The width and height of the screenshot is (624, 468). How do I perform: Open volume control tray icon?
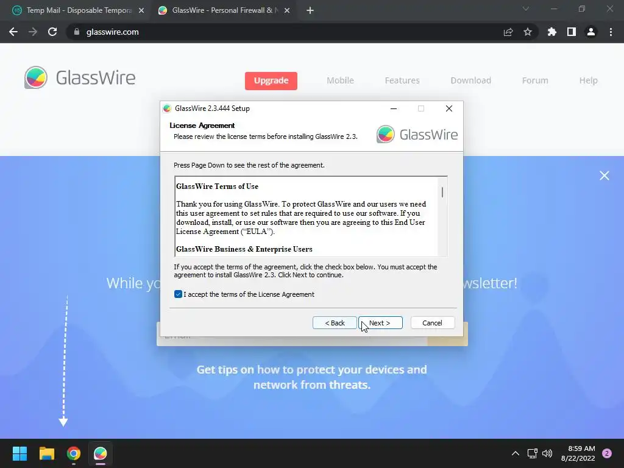[x=547, y=453]
